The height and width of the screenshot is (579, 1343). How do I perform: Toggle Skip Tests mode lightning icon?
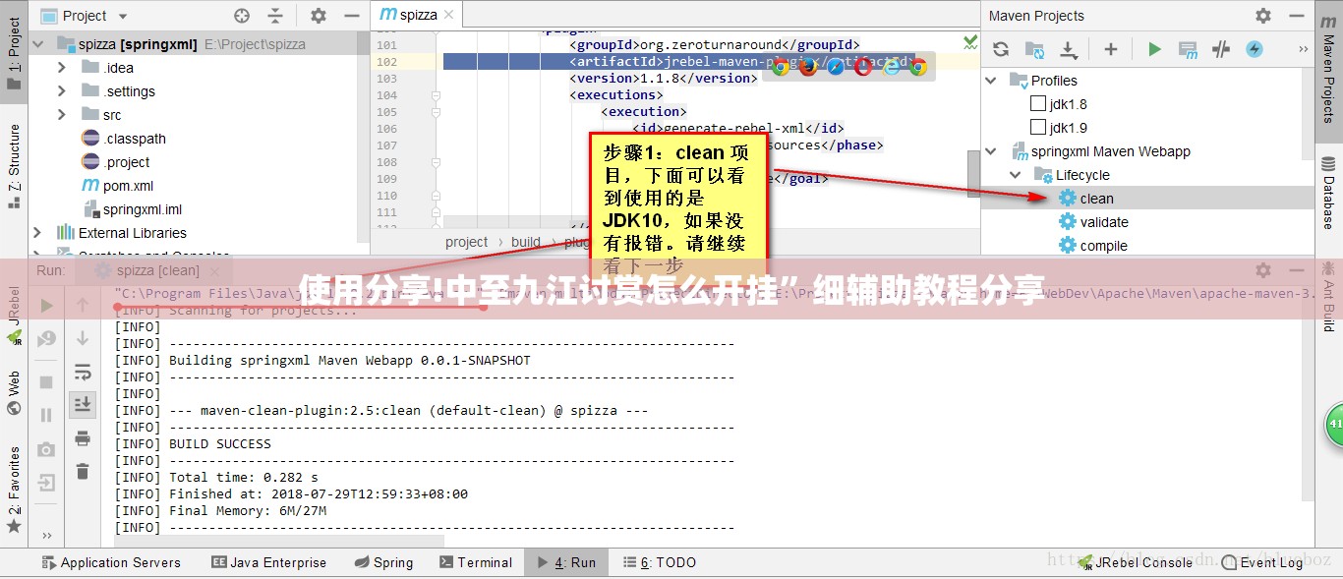1255,49
